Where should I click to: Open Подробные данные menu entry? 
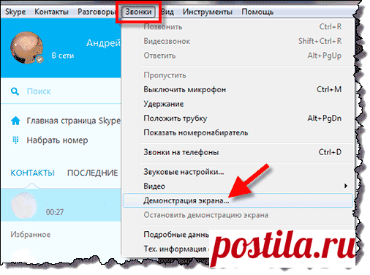point(176,235)
